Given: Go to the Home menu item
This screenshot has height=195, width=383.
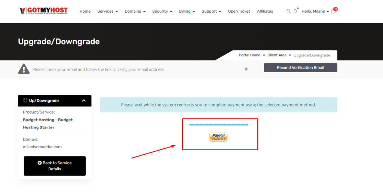Looking at the screenshot, I should pyautogui.click(x=85, y=11).
